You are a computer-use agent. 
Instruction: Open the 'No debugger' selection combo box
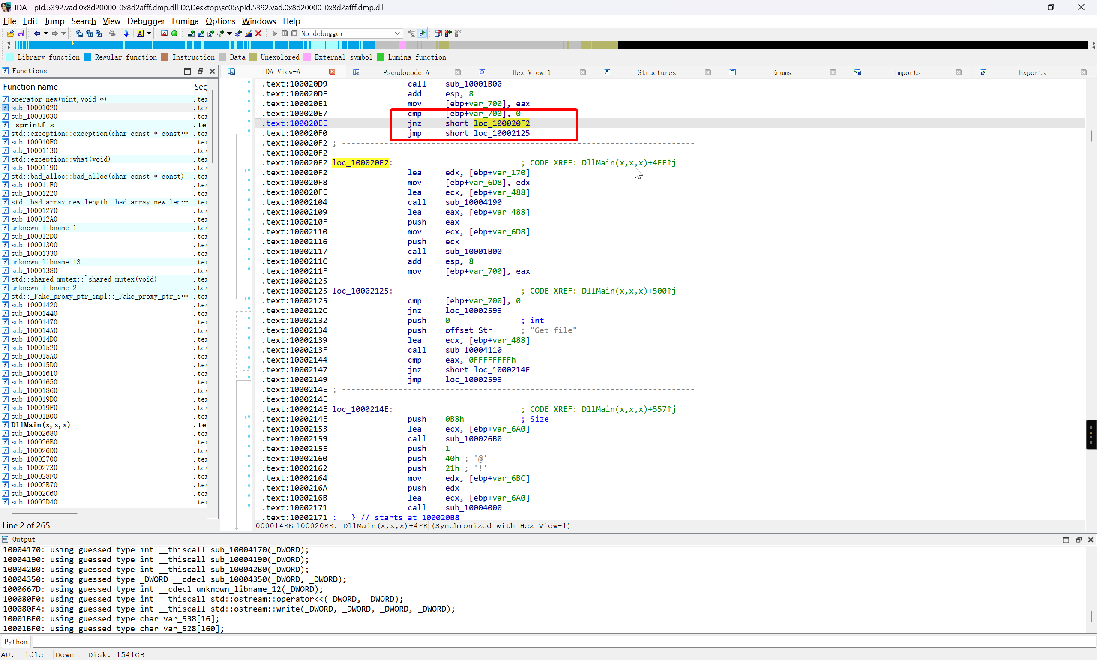click(x=351, y=33)
